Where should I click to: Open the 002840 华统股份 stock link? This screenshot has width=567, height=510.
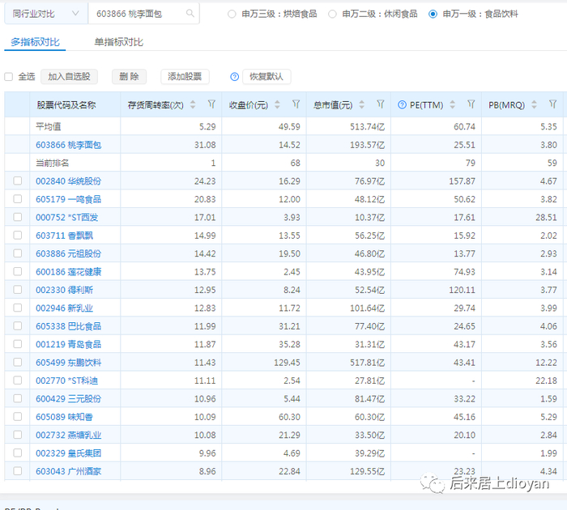[68, 181]
